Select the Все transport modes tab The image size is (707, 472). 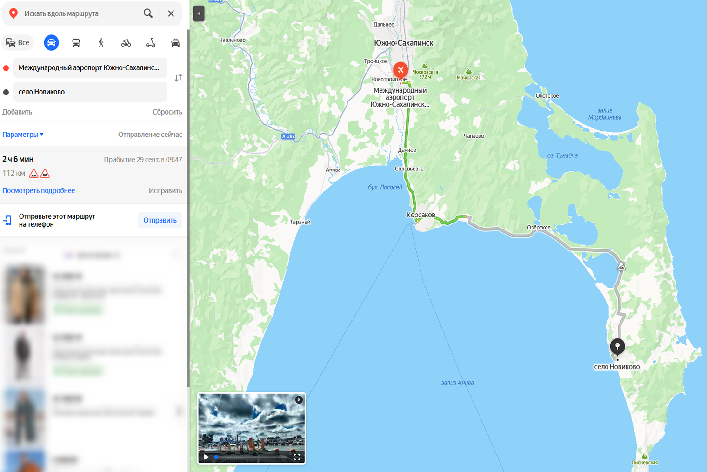(18, 43)
